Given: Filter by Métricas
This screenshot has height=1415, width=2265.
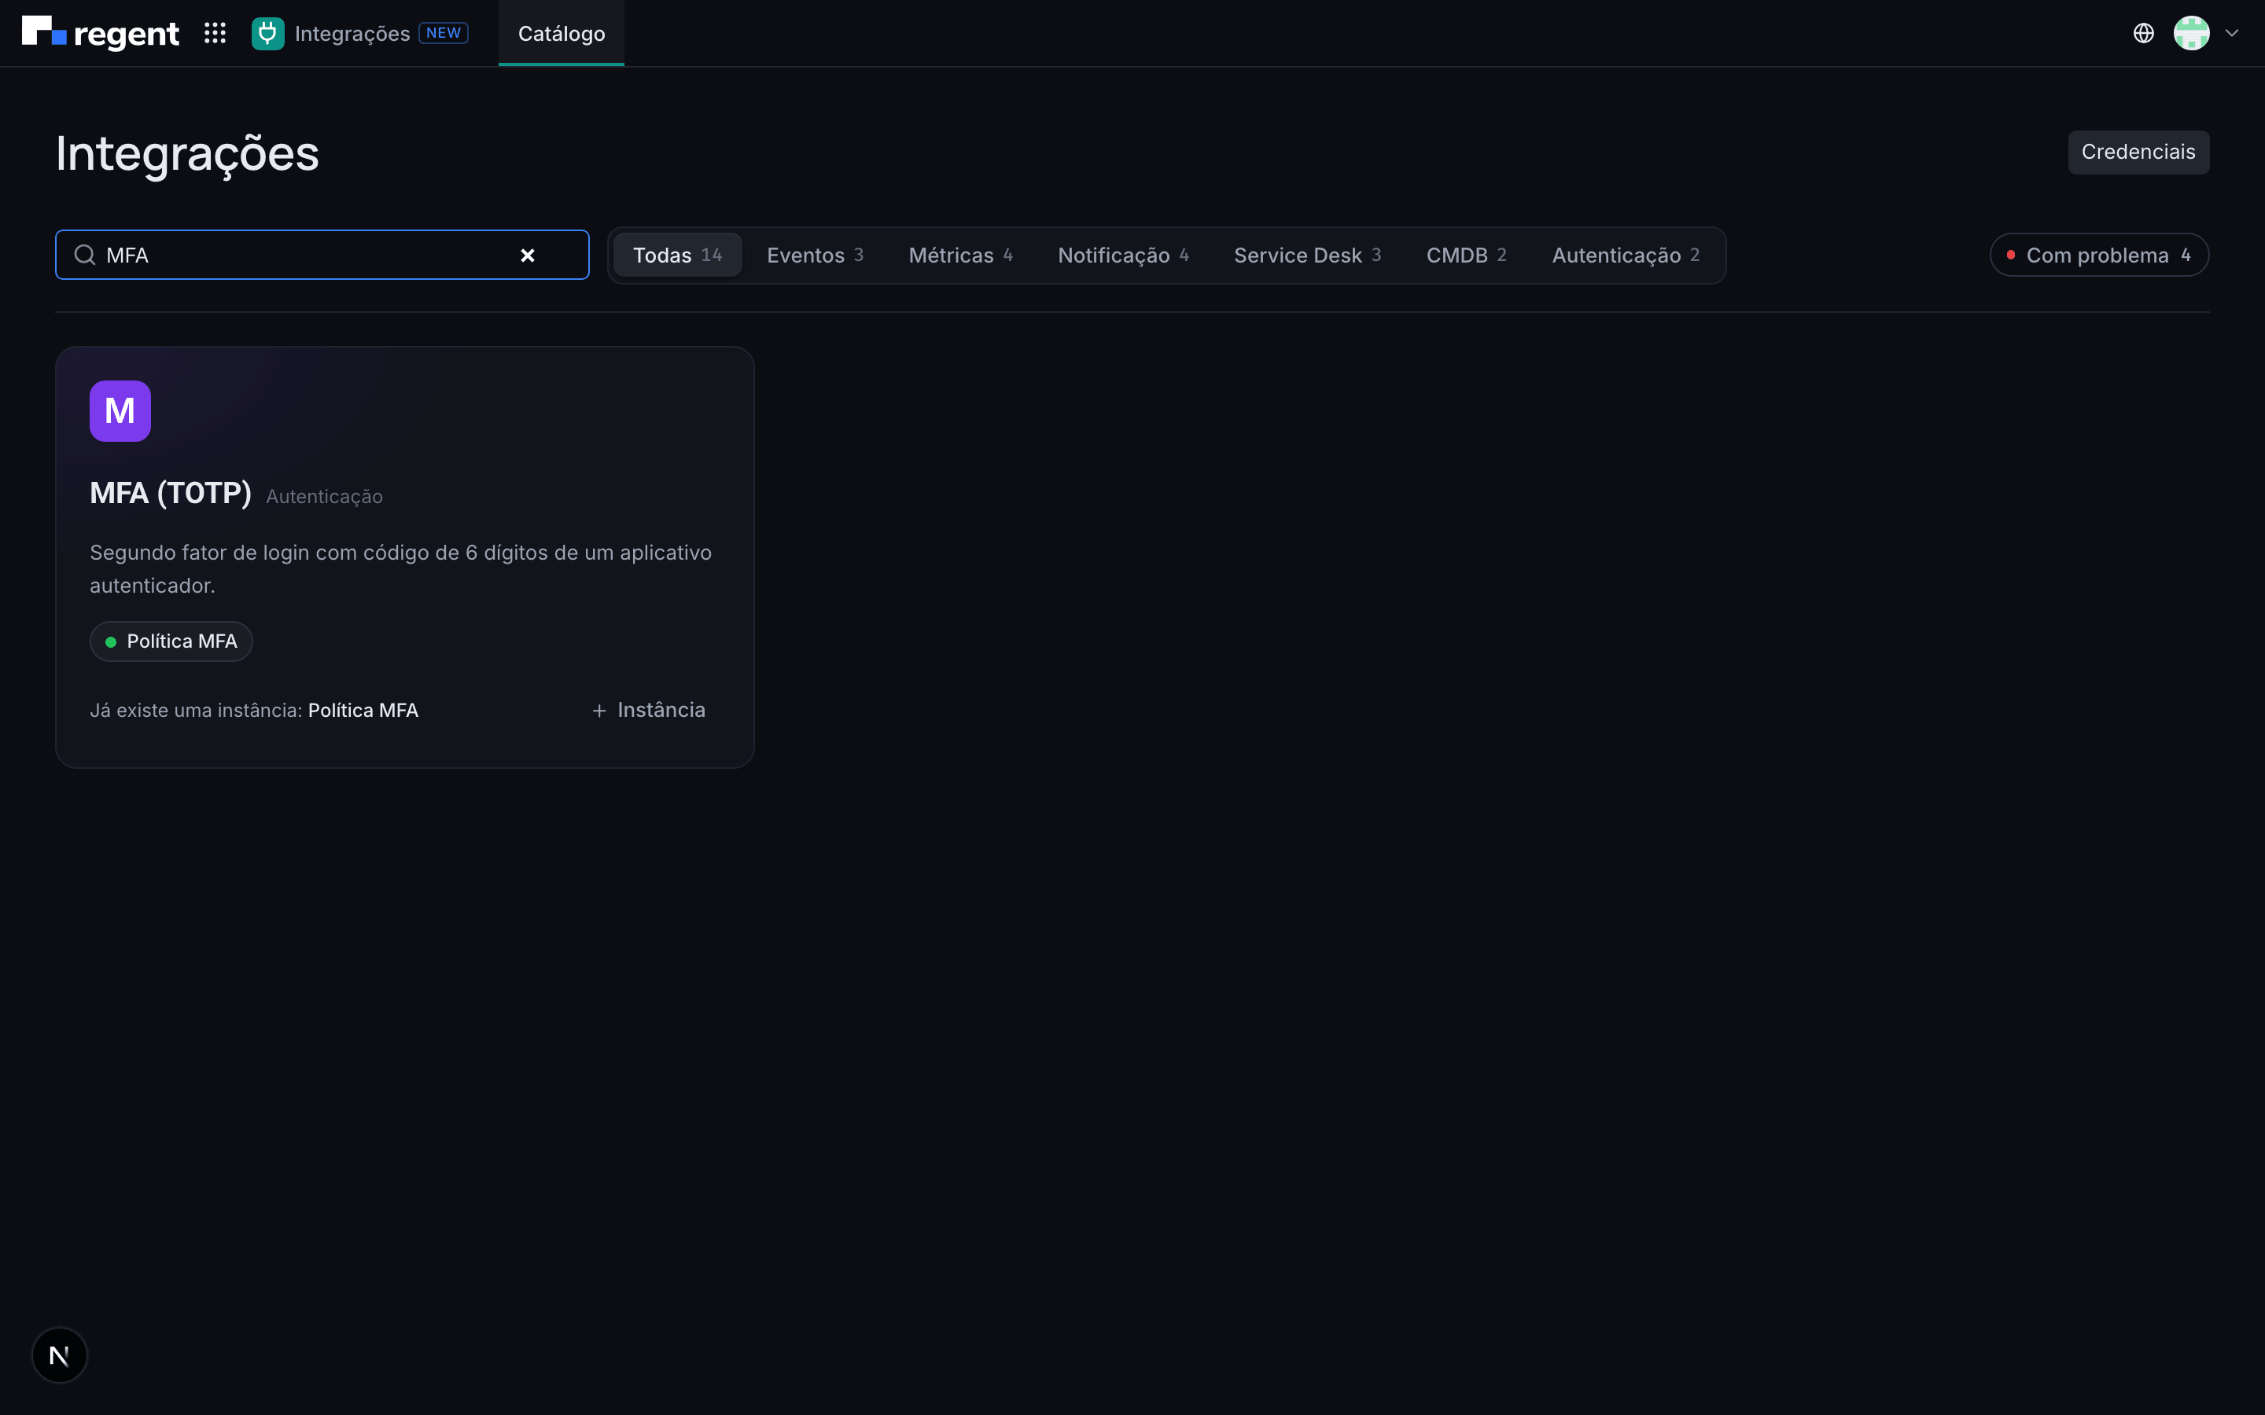Looking at the screenshot, I should click(x=960, y=255).
